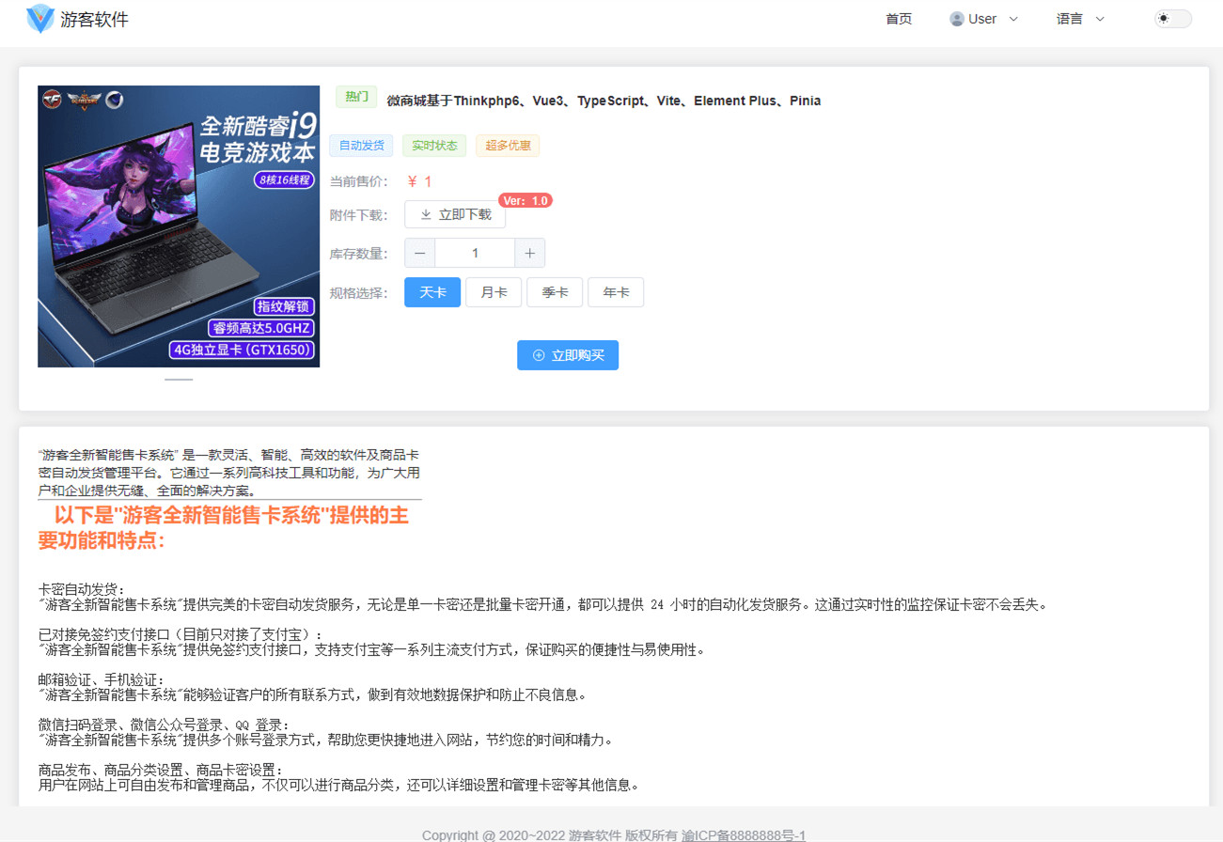Open the 渝ICP备8888888号-1 footer link
The image size is (1223, 842).
[744, 834]
